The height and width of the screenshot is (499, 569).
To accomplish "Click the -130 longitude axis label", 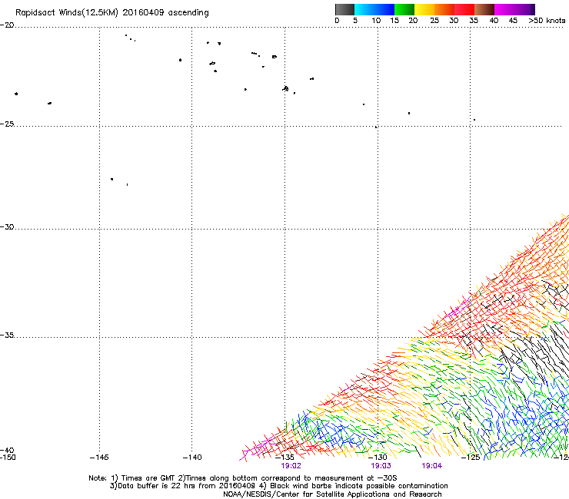I will 378,458.
